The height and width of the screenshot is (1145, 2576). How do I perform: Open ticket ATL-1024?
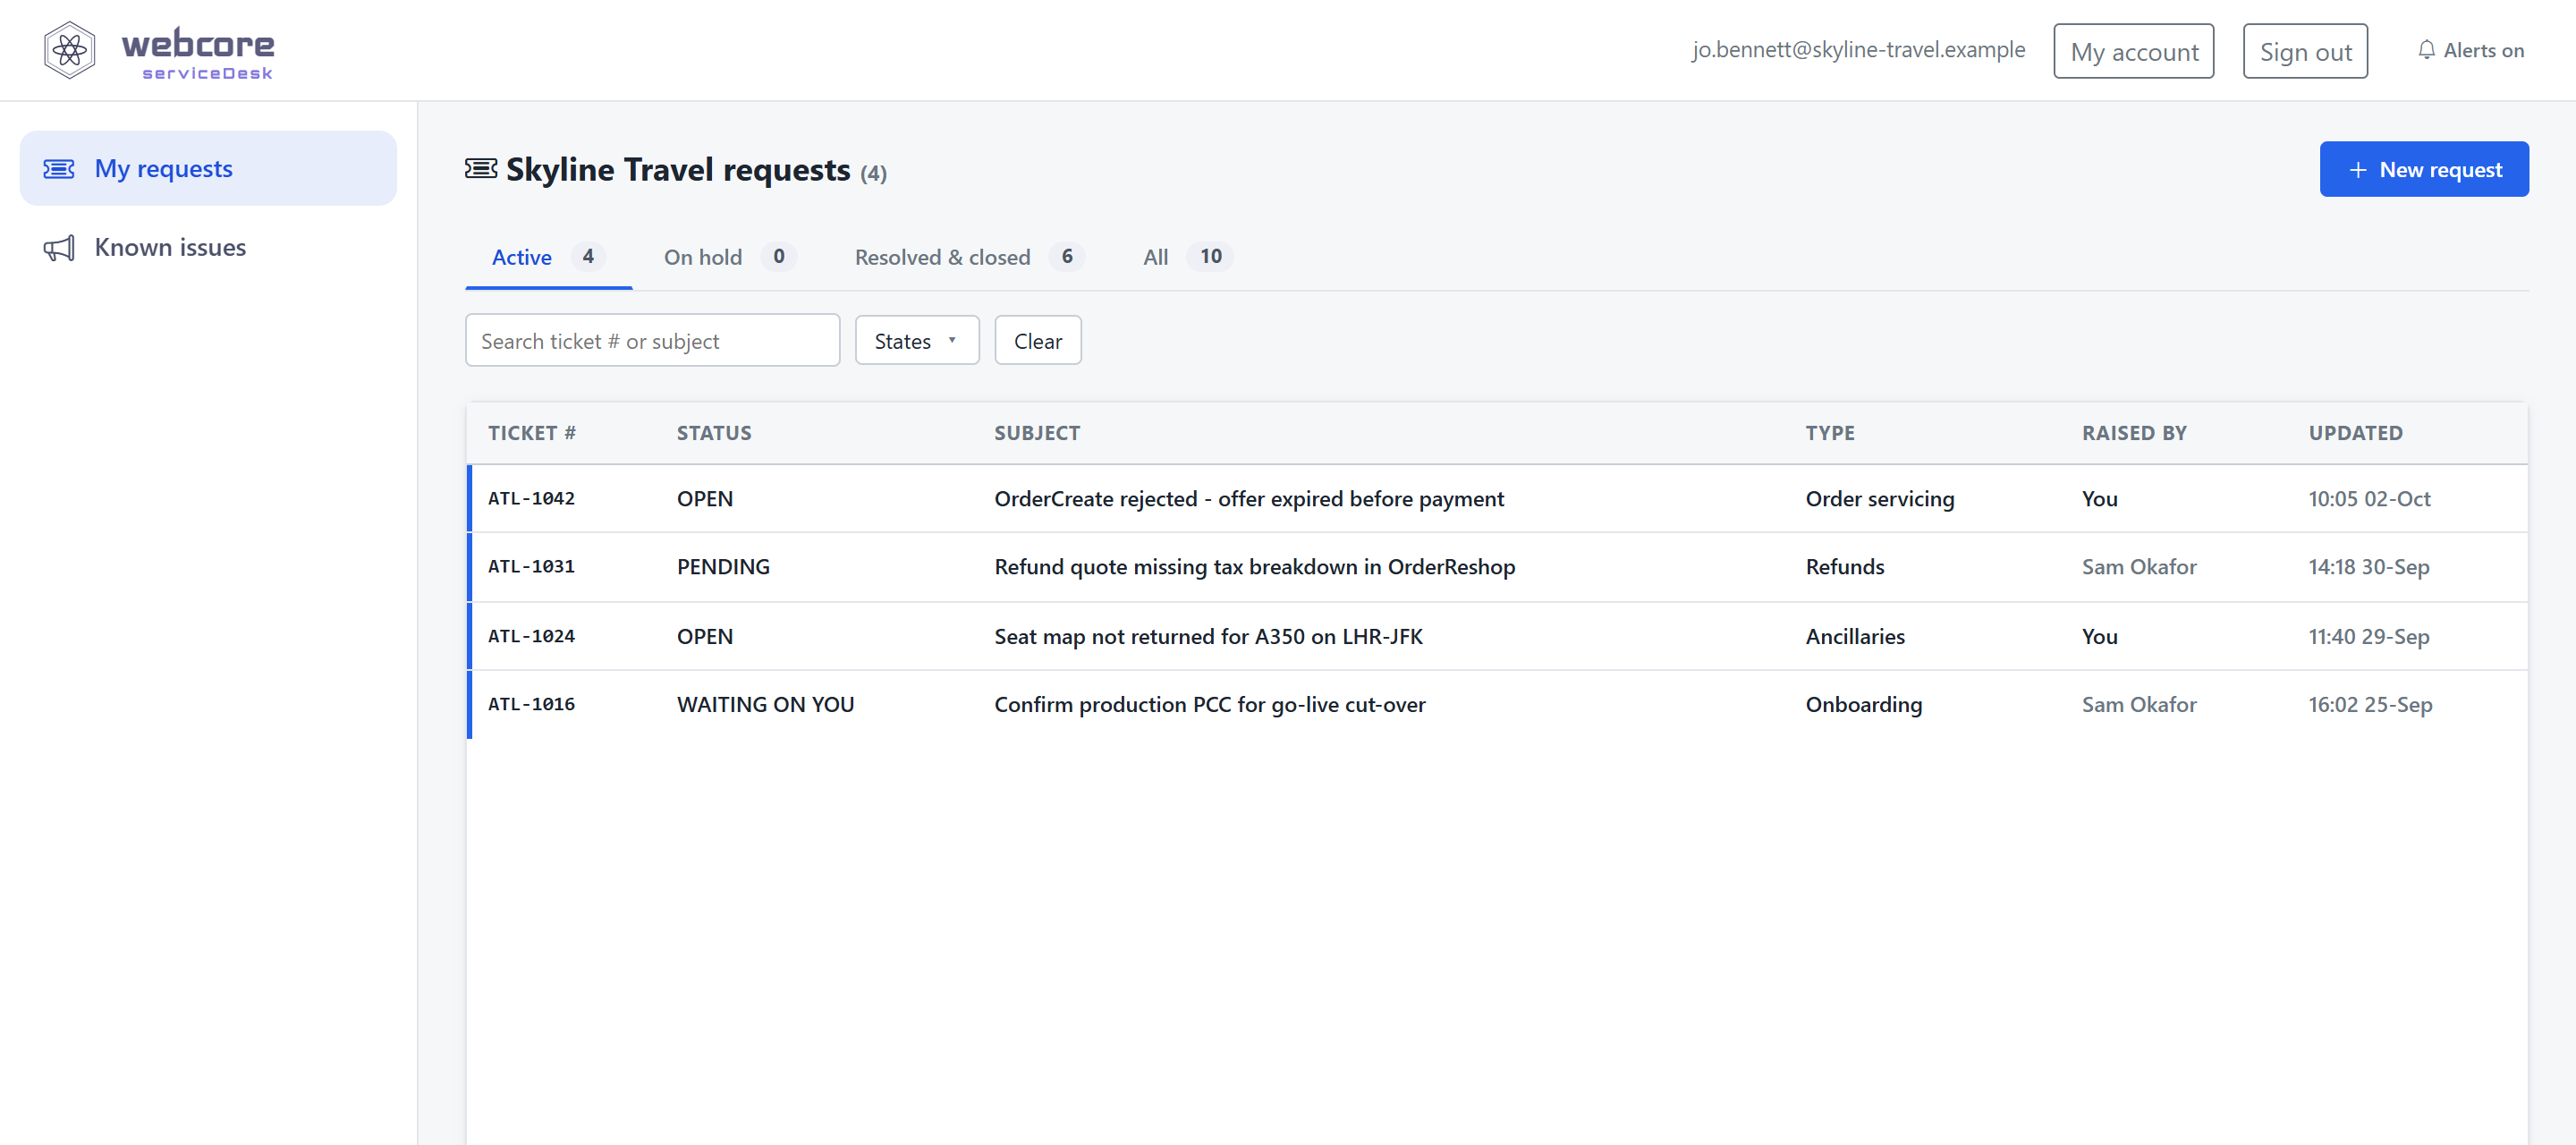531,637
